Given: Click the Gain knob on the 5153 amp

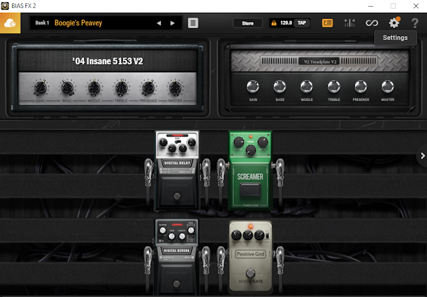Looking at the screenshot, I should click(40, 88).
